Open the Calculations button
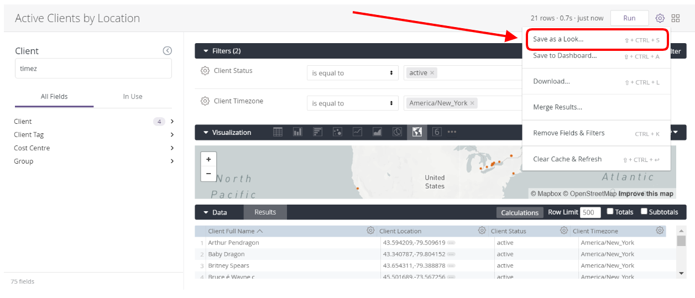The height and width of the screenshot is (298, 695). click(519, 212)
